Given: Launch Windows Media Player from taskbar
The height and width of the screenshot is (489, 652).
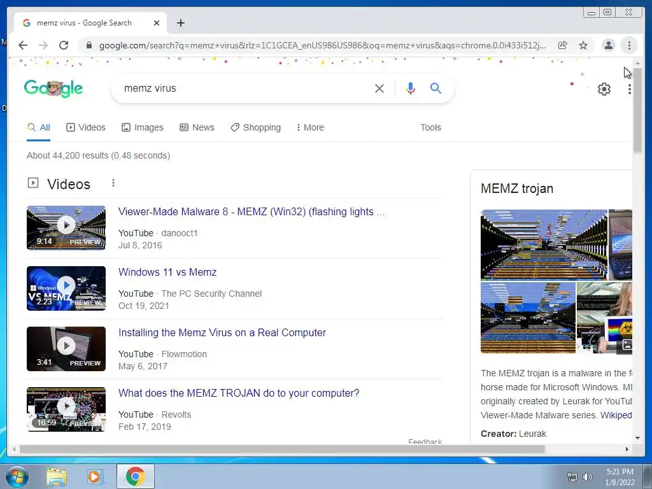Looking at the screenshot, I should (95, 476).
